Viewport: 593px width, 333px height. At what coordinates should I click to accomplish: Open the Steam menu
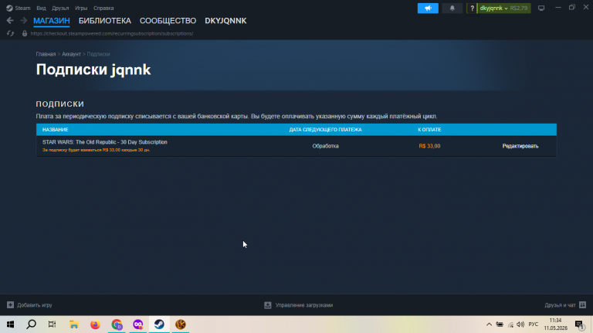pos(19,8)
